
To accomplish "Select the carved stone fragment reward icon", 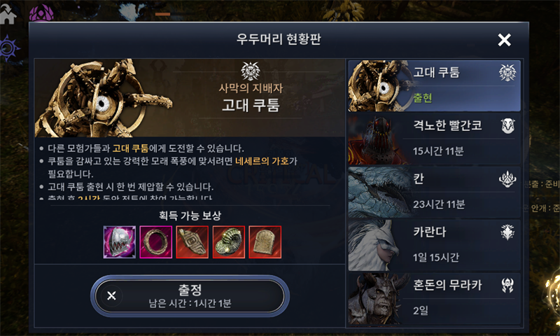I will (192, 241).
